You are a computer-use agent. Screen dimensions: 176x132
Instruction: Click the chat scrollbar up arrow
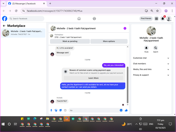127,47
